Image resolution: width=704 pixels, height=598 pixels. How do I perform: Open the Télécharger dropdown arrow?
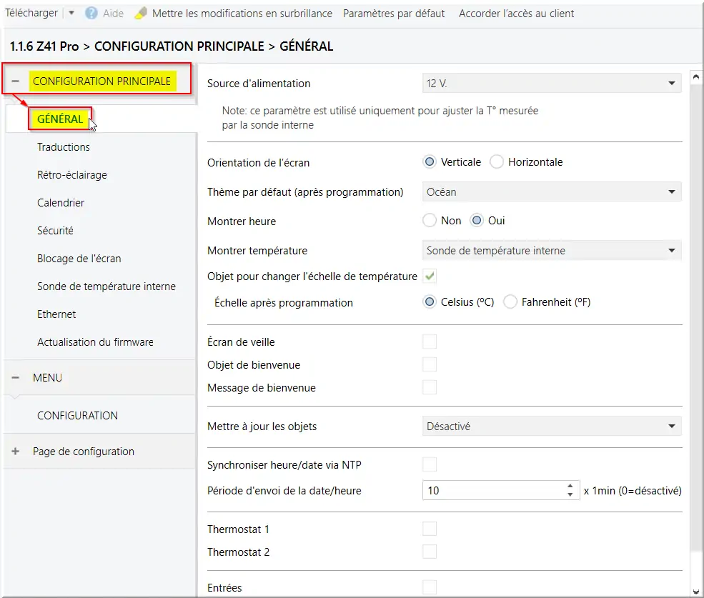coord(71,14)
